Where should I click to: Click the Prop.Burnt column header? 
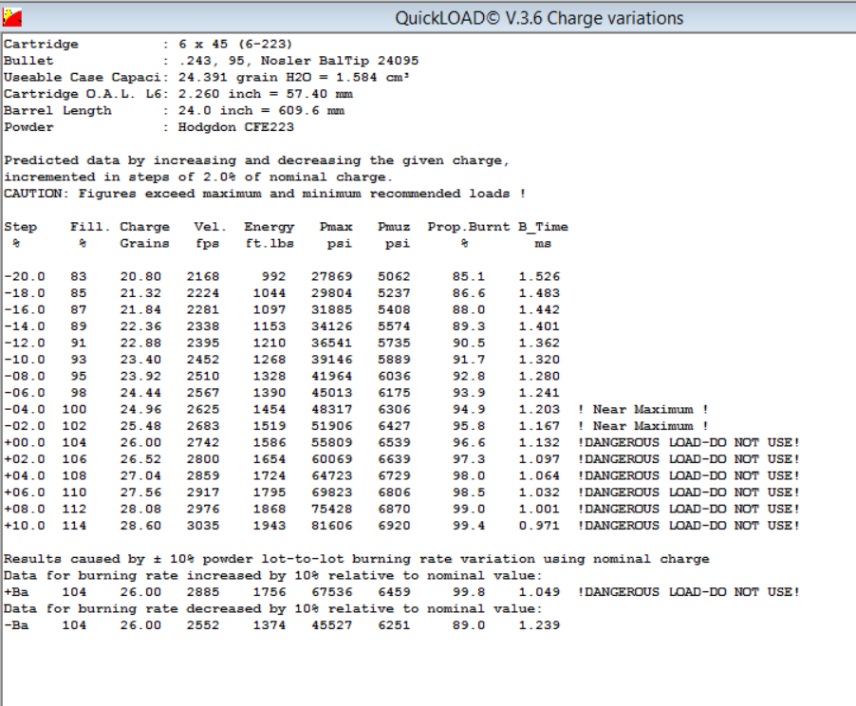pos(469,227)
